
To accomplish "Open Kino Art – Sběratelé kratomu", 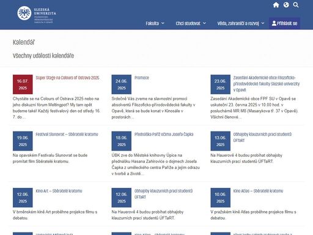I will pos(59,191).
